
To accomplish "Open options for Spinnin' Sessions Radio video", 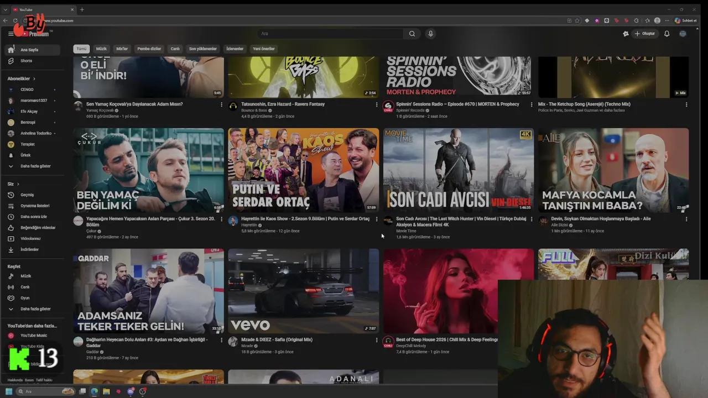I will [x=532, y=104].
